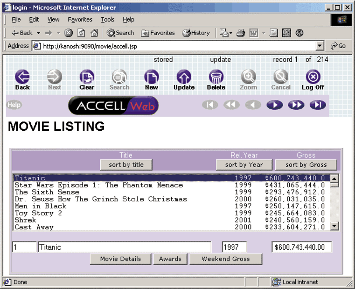This screenshot has width=355, height=289.
Task: Open Movie Details
Action: 120,259
